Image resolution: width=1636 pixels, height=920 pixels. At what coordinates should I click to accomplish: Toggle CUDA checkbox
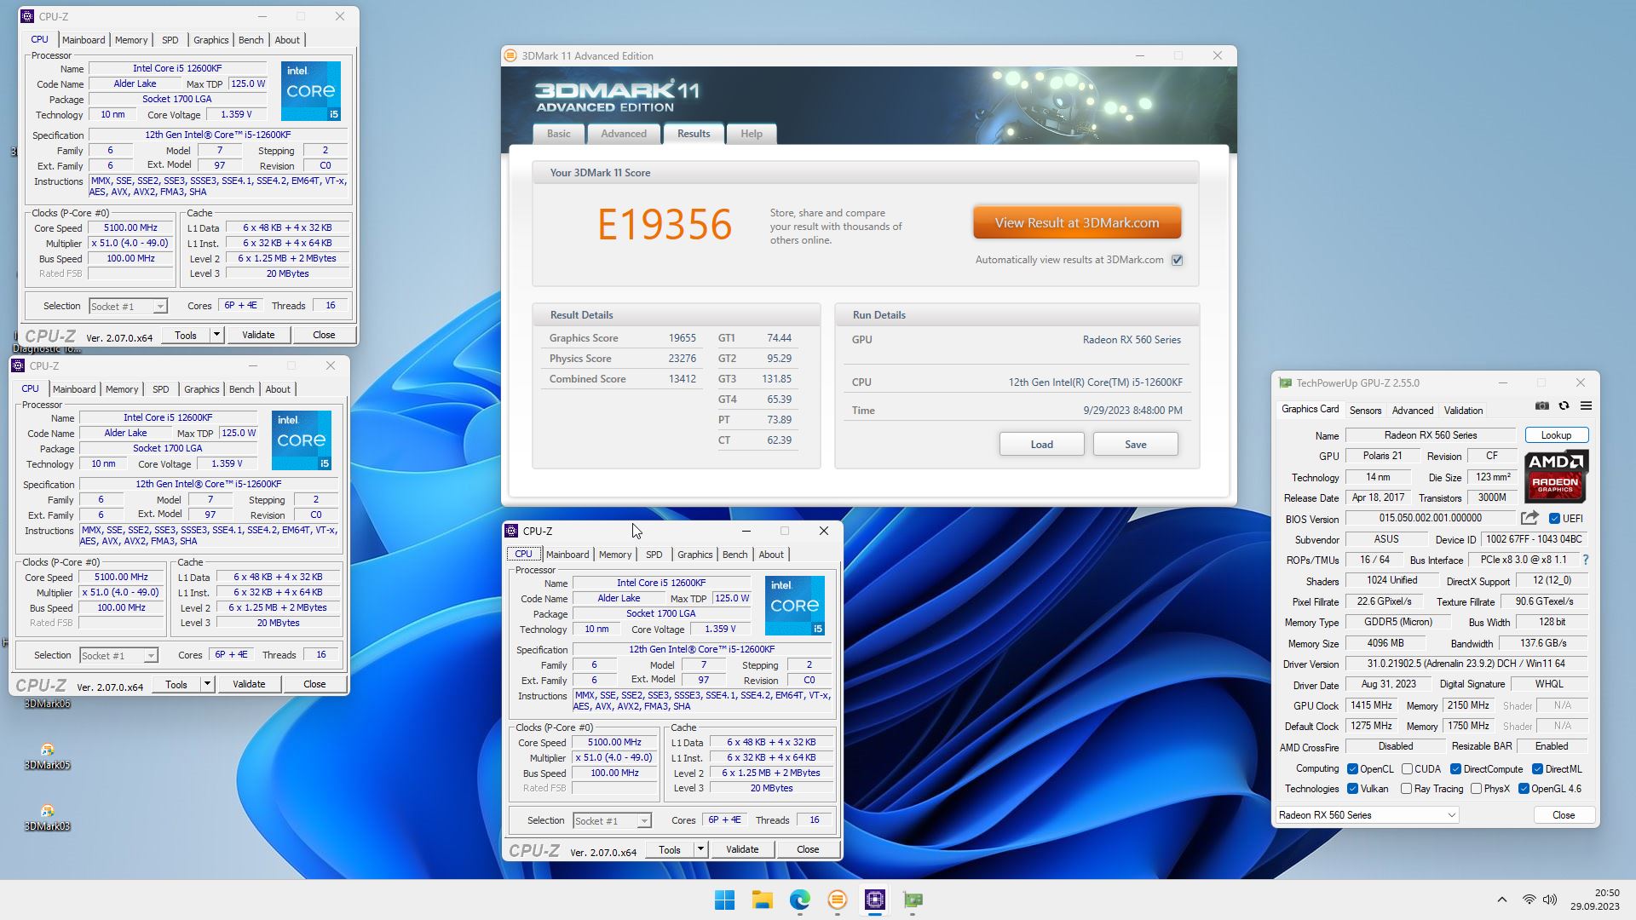(x=1407, y=768)
